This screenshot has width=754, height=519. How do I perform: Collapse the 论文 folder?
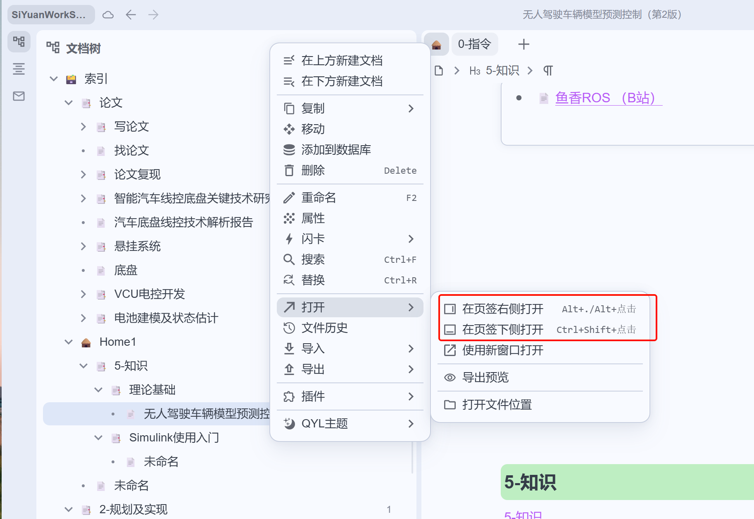[x=69, y=103]
